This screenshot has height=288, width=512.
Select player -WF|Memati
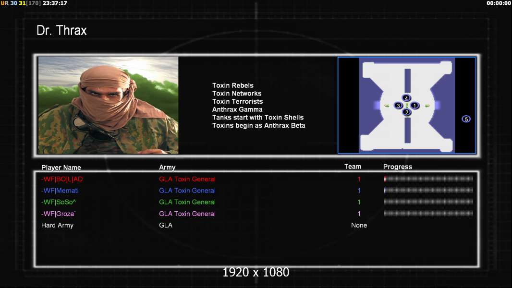tap(60, 191)
